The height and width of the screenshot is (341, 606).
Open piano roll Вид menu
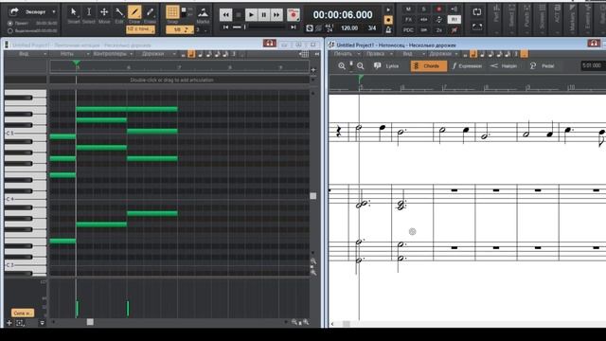pyautogui.click(x=24, y=54)
